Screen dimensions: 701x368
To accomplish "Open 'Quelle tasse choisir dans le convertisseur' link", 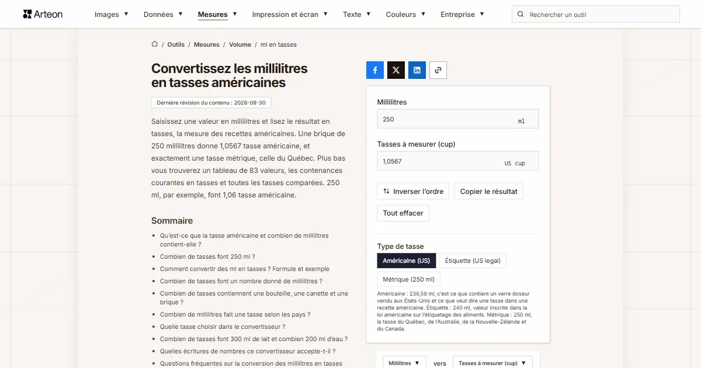I will point(223,327).
